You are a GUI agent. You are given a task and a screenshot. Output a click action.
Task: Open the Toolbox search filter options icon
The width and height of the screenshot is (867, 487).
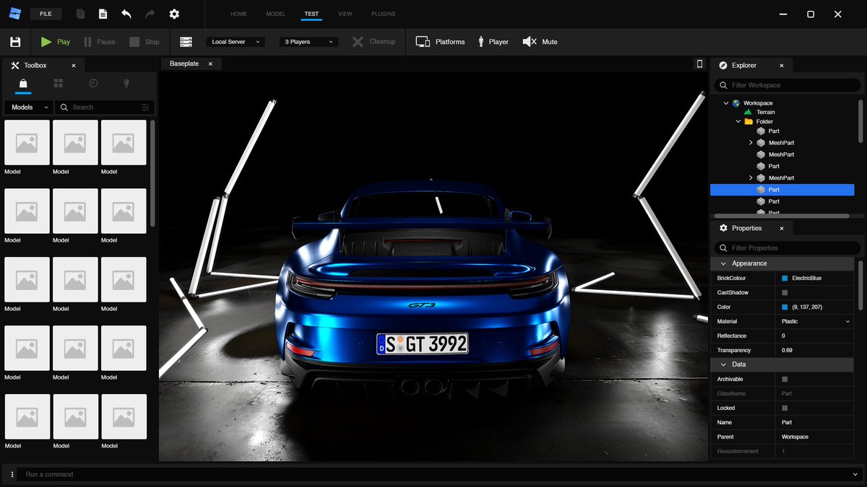point(145,107)
